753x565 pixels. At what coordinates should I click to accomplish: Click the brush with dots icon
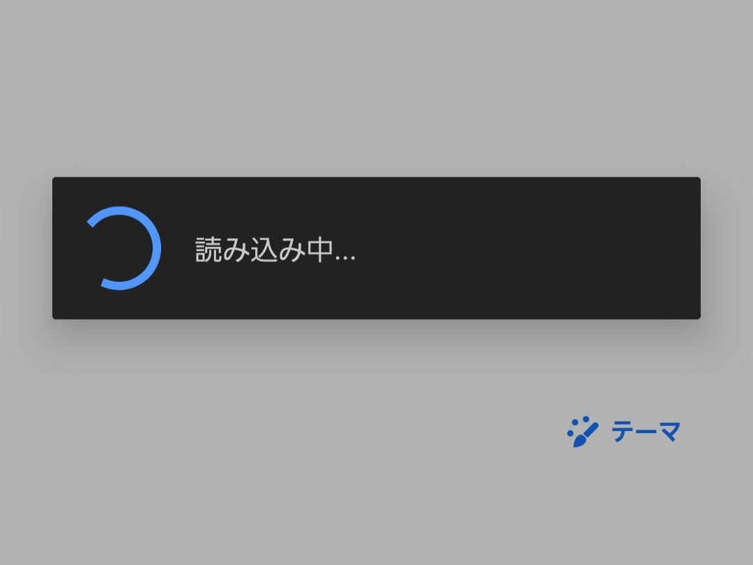(582, 432)
